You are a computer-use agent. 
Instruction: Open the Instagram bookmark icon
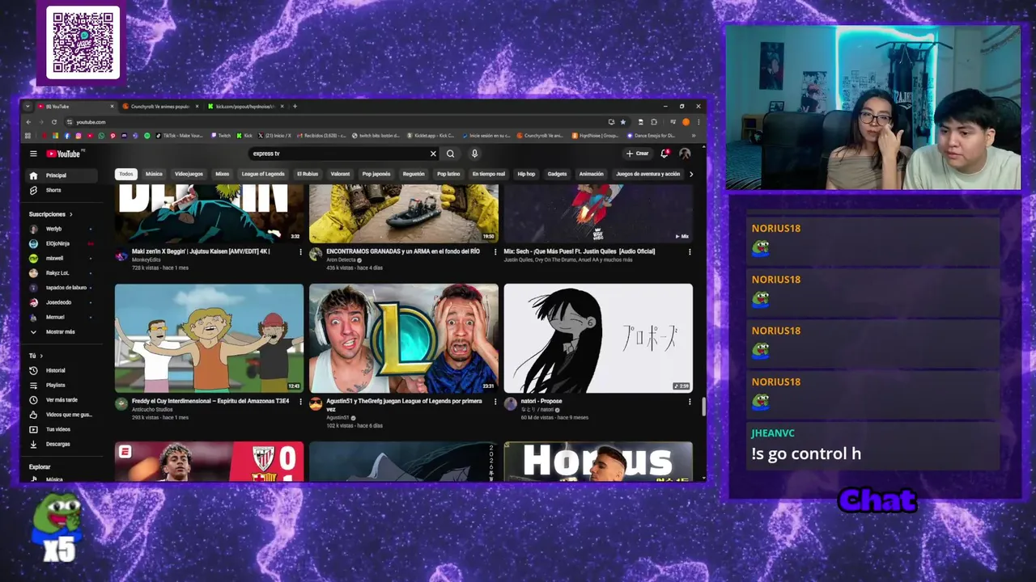[x=79, y=136]
